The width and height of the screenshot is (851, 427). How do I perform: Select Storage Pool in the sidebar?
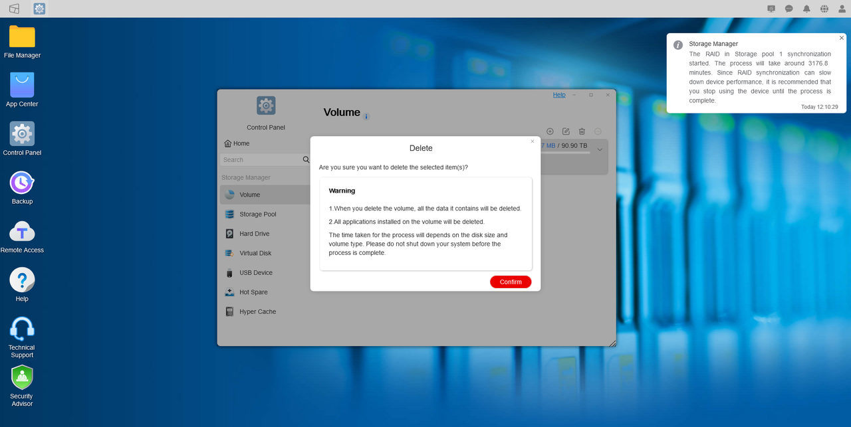coord(265,214)
